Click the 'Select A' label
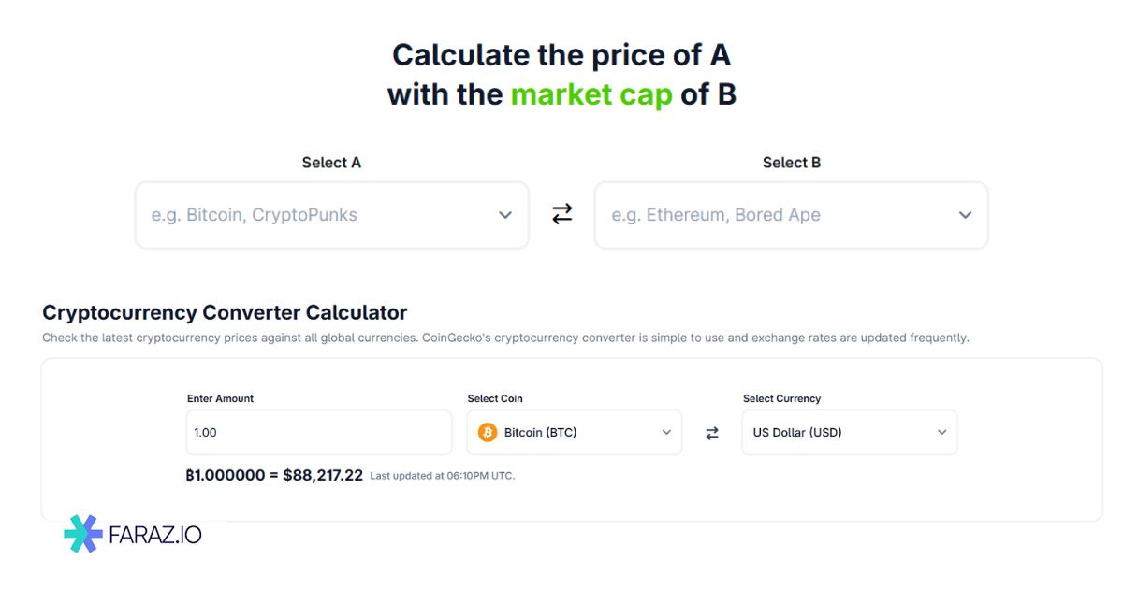This screenshot has width=1123, height=589. 331,163
